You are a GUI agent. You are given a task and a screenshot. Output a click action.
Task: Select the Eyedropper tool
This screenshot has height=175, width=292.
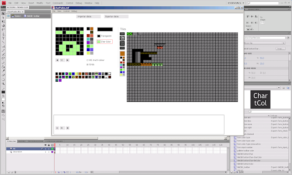3,71
